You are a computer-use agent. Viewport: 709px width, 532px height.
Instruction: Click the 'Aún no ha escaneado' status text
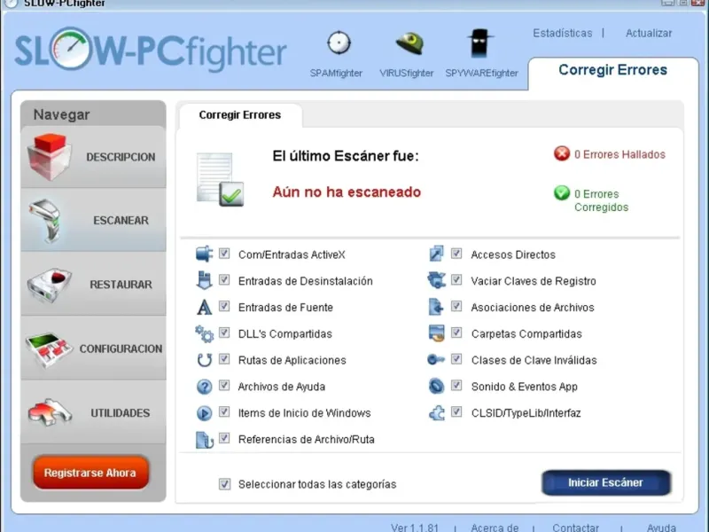[347, 192]
